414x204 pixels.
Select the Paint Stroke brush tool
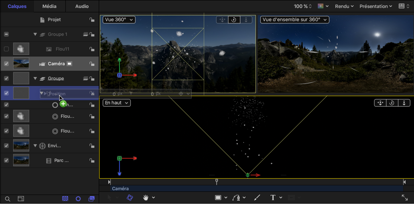(x=257, y=198)
